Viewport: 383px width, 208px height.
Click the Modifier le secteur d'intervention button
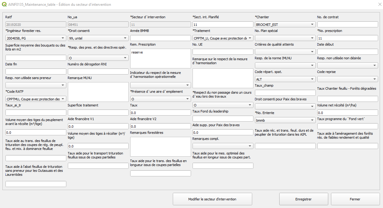[212, 199]
